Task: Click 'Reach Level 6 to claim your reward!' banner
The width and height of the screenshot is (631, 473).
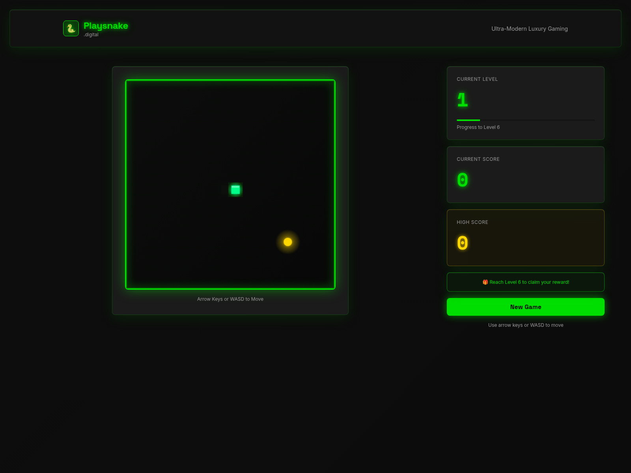Action: coord(525,282)
